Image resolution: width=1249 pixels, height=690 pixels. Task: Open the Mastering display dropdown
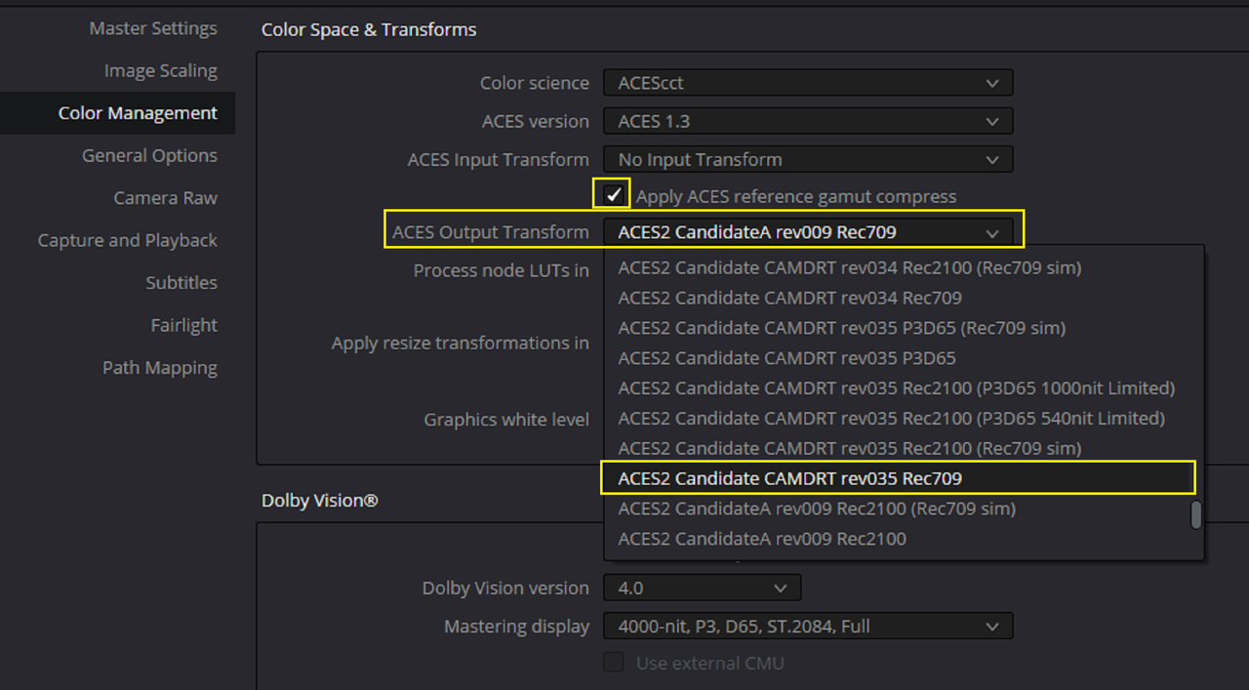tap(808, 627)
